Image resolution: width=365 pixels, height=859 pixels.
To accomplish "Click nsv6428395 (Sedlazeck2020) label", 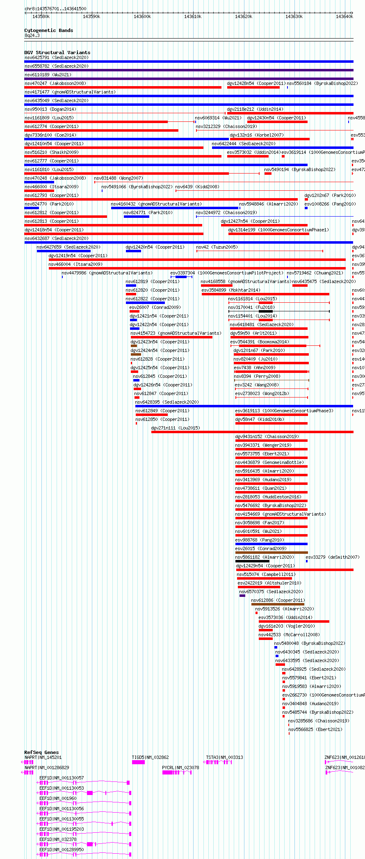I will coord(167,402).
